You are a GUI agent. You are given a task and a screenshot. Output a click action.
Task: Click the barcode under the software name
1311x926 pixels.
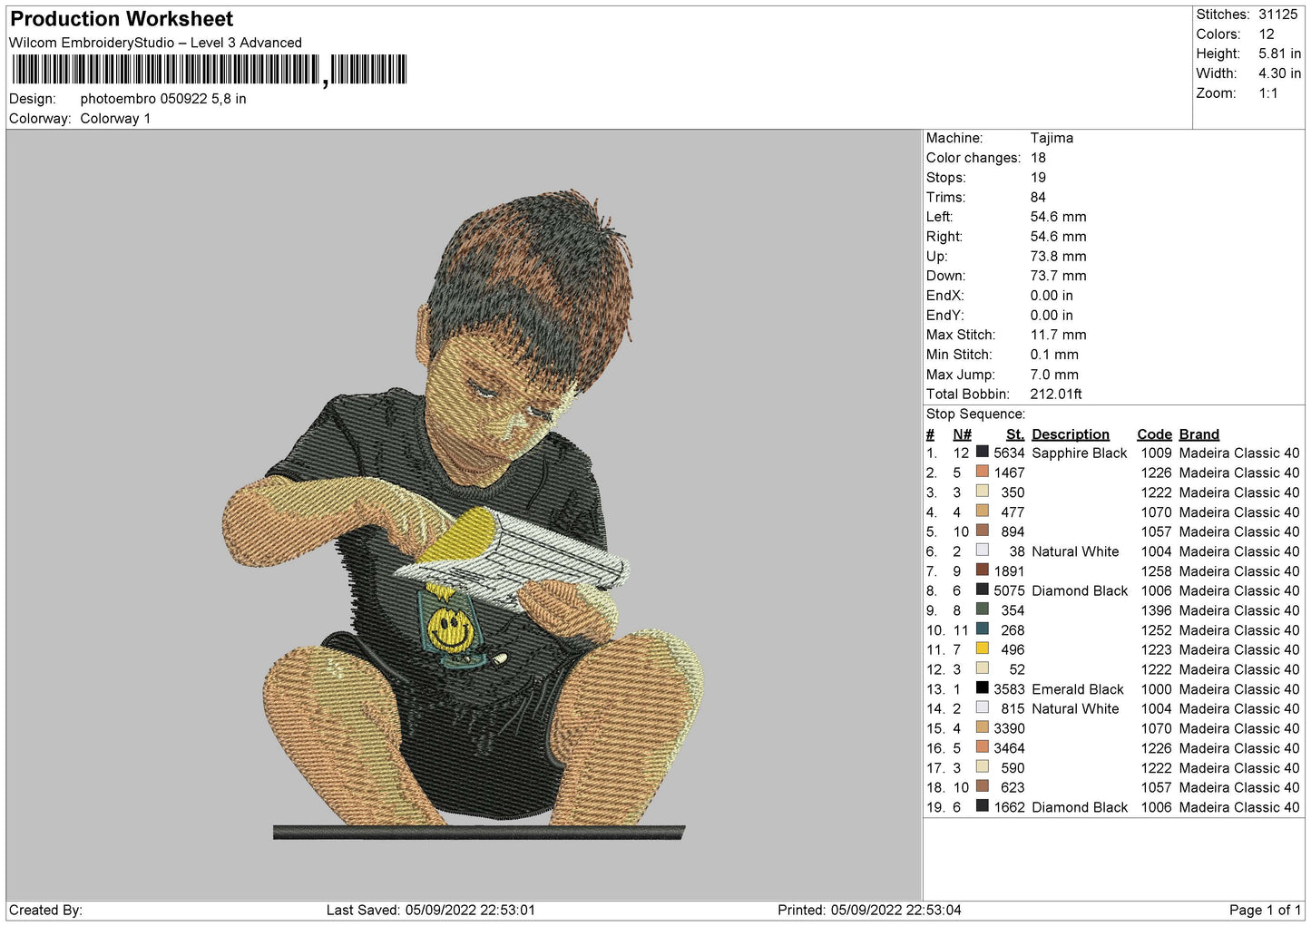click(x=209, y=70)
